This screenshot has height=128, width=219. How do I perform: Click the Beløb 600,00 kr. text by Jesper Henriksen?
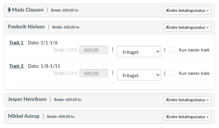click(68, 100)
